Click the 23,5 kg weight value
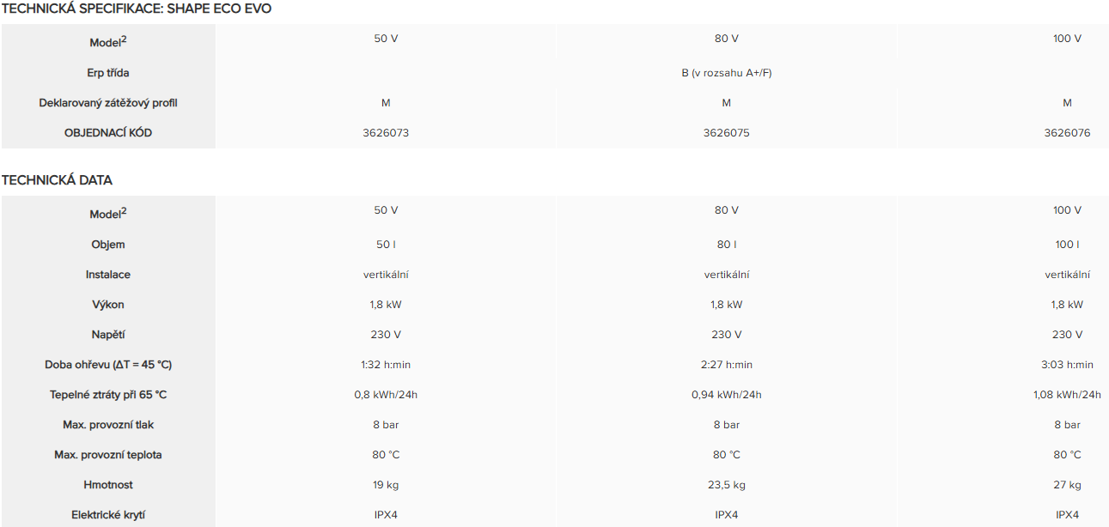 point(726,485)
